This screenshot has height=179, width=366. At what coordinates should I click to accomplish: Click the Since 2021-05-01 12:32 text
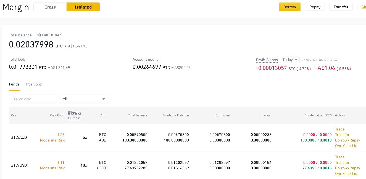[319, 60]
